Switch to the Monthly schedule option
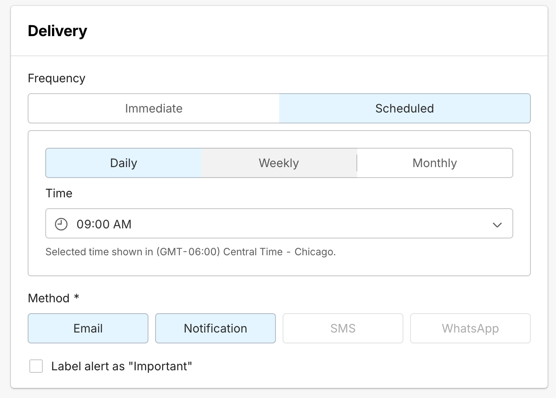Image resolution: width=556 pixels, height=398 pixels. pyautogui.click(x=434, y=163)
